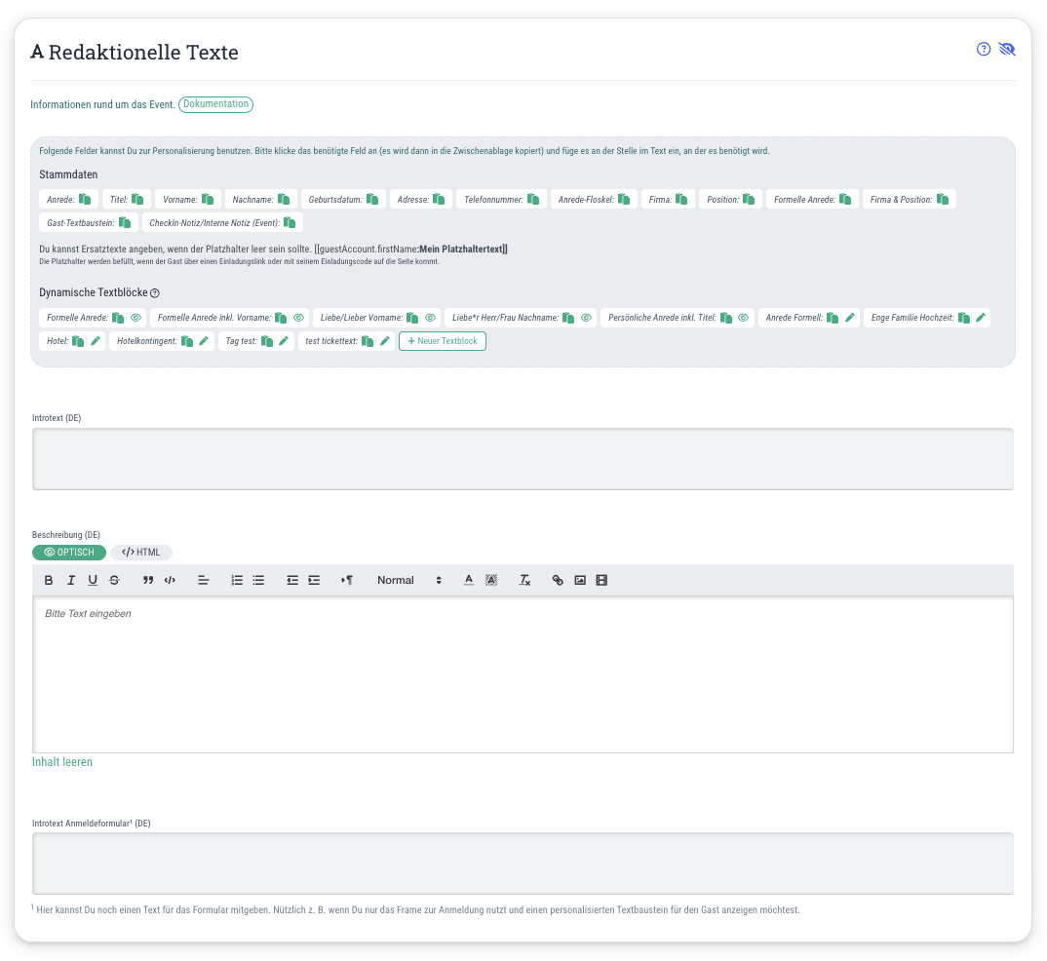Screen dimensions: 1047x961
Task: Preview the Liebe/Lieber Vorname text block
Action: pyautogui.click(x=430, y=318)
